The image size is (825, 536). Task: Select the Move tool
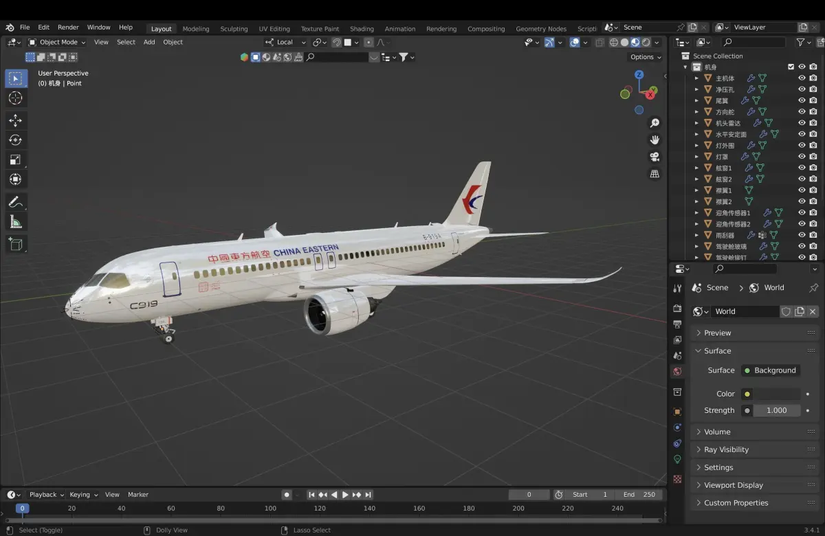pyautogui.click(x=16, y=120)
